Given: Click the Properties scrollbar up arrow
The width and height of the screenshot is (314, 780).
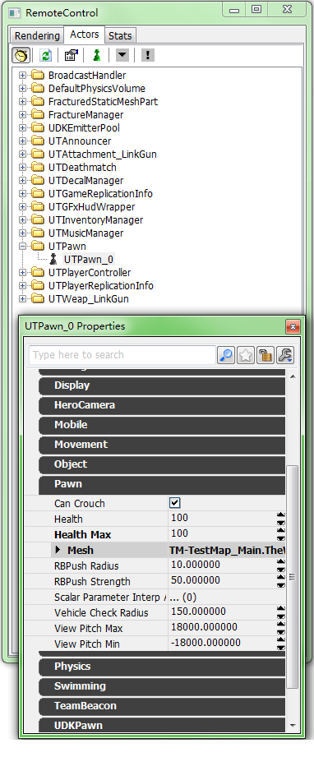Looking at the screenshot, I should pos(293,376).
